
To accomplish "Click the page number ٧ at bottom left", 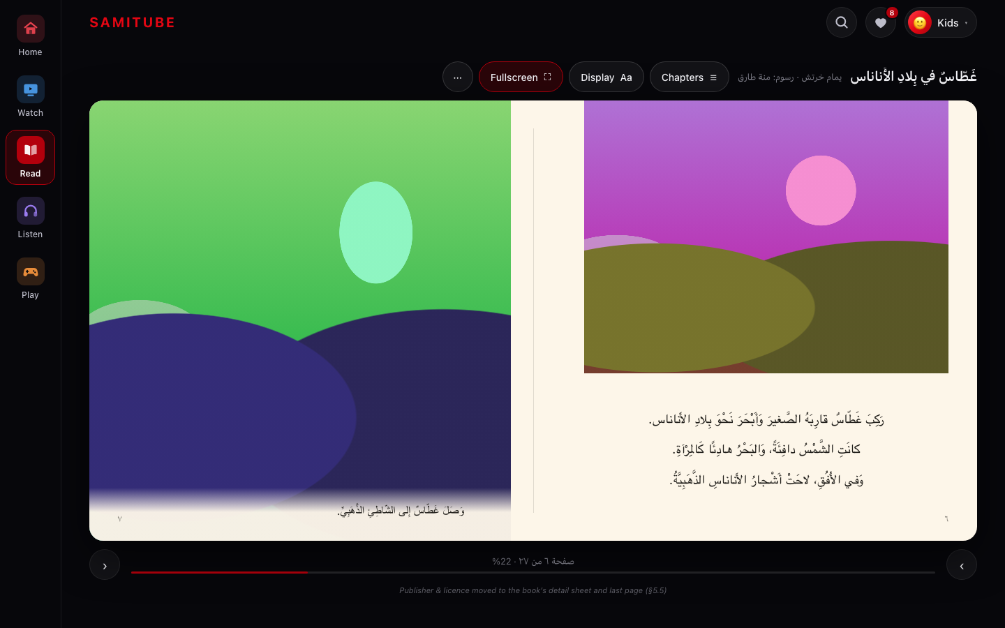I will (120, 518).
